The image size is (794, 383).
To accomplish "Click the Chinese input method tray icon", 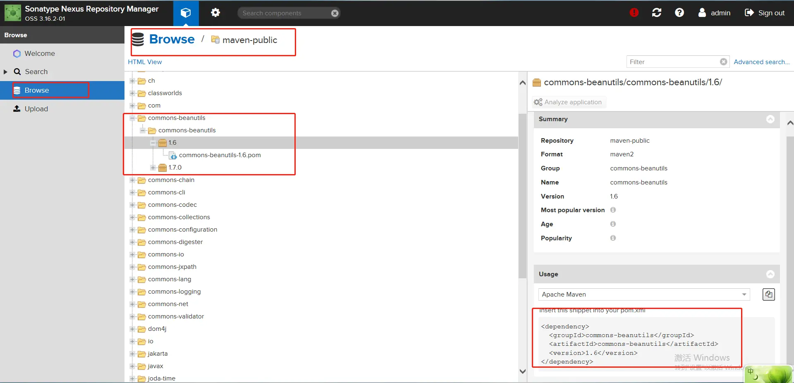I will 751,371.
